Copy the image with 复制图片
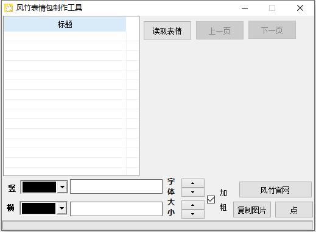Image resolution: width=316 pixels, height=232 pixels. 252,210
